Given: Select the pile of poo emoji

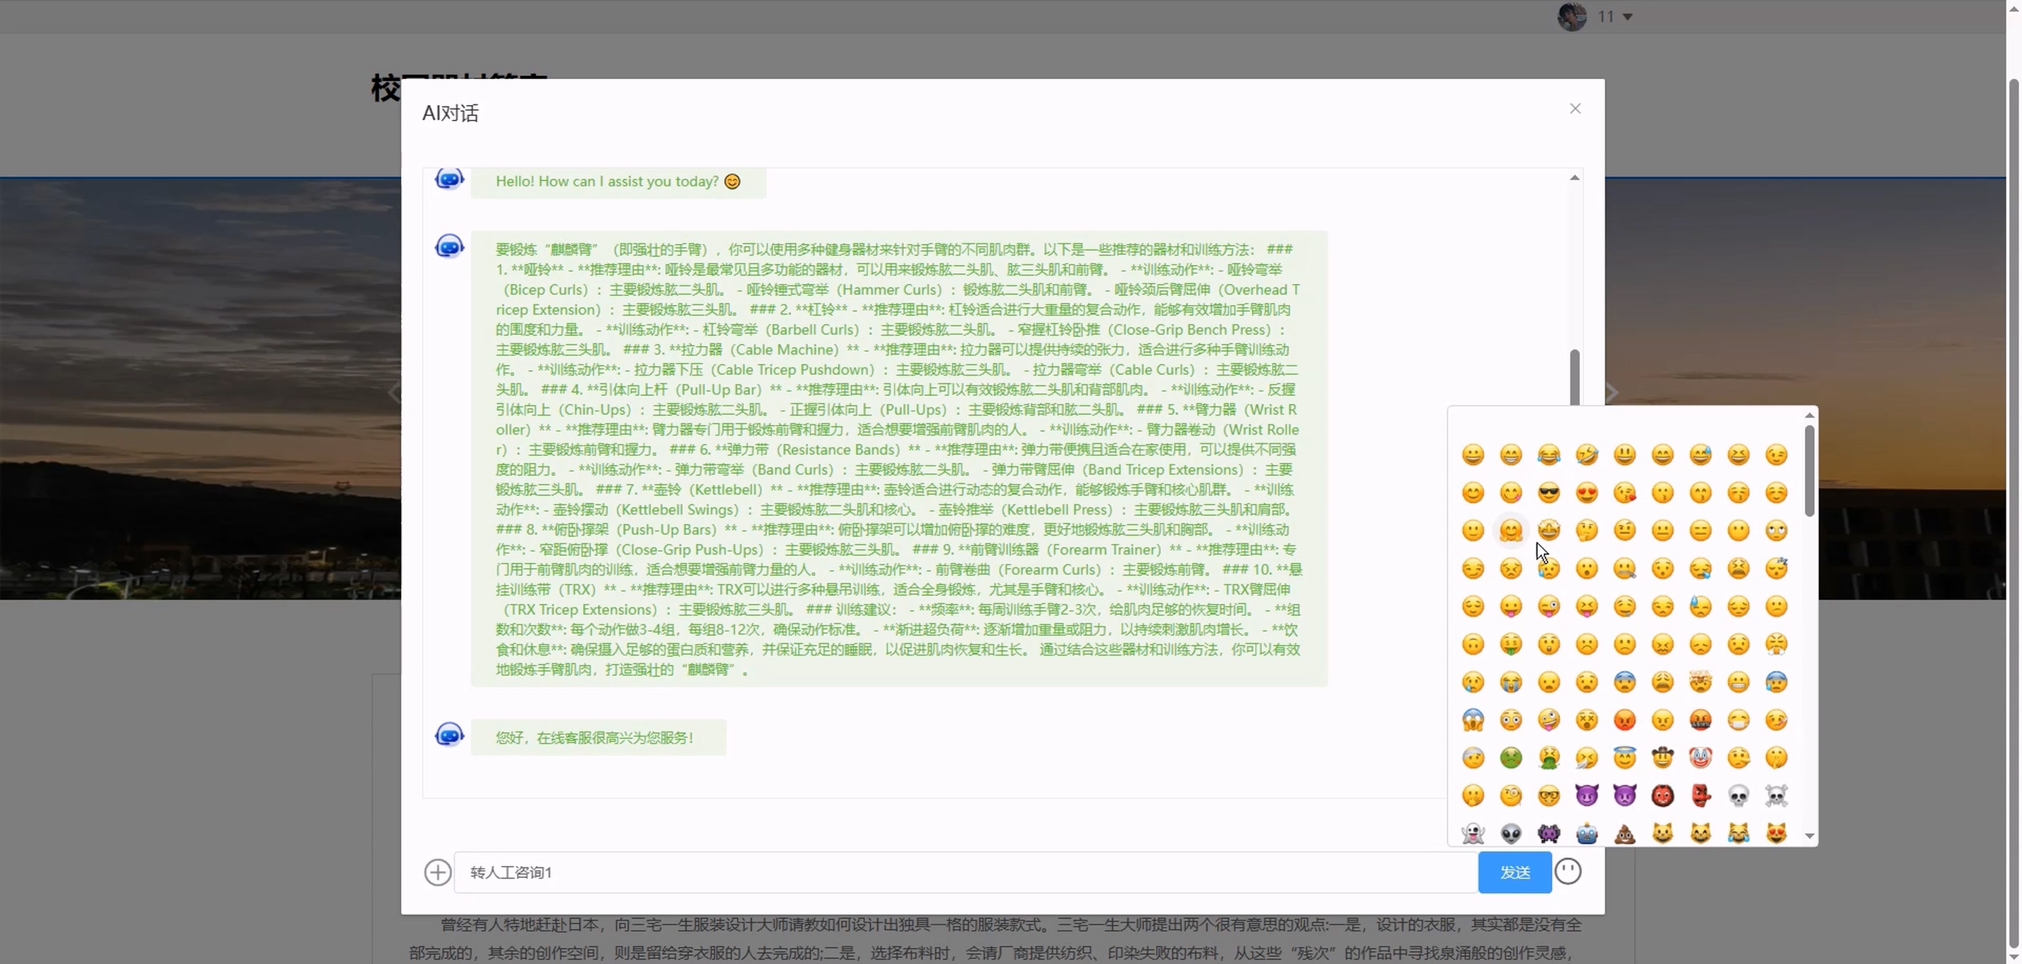Looking at the screenshot, I should [x=1624, y=833].
